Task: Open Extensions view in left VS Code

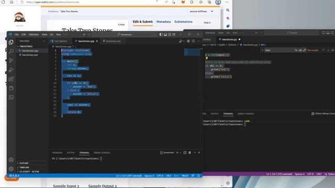Action: pos(11,79)
